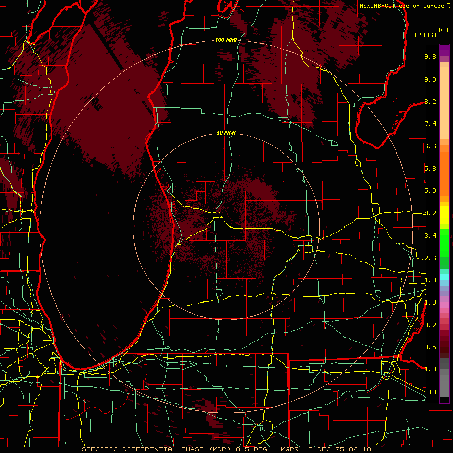The image size is (453, 453).
Task: Select the 5.8 value on the color scale
Action: [430, 169]
